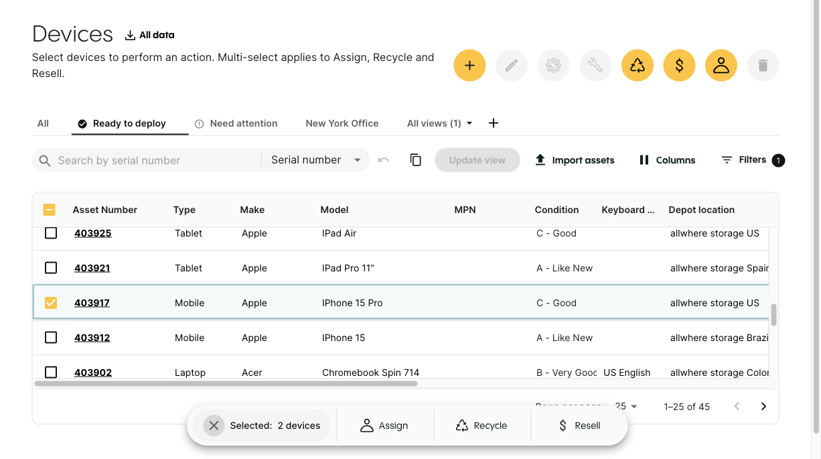This screenshot has height=459, width=821.
Task: Check the box for asset 403902
Action: [51, 372]
